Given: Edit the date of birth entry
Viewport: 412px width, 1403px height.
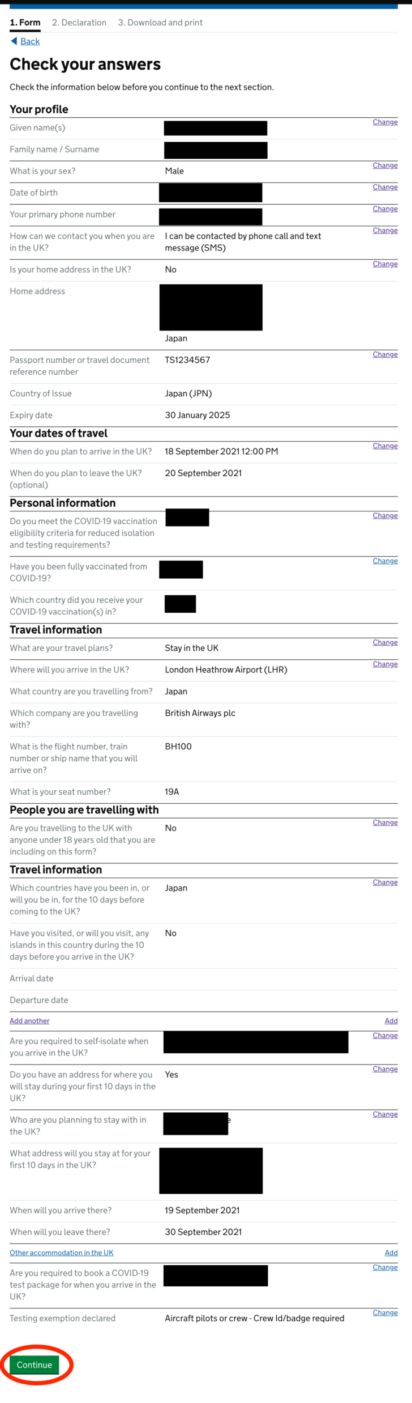Looking at the screenshot, I should (385, 187).
